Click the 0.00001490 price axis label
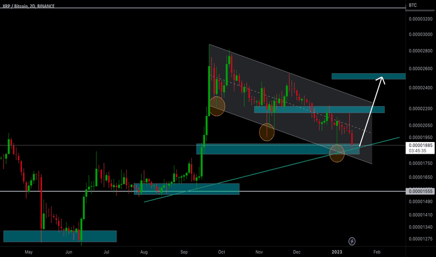The width and height of the screenshot is (436, 257). 421,202
